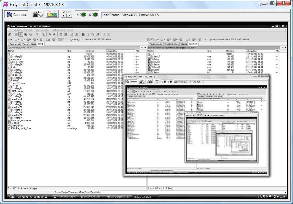Open Total Commander's File menu
The width and height of the screenshot is (293, 204).
(x=10, y=30)
